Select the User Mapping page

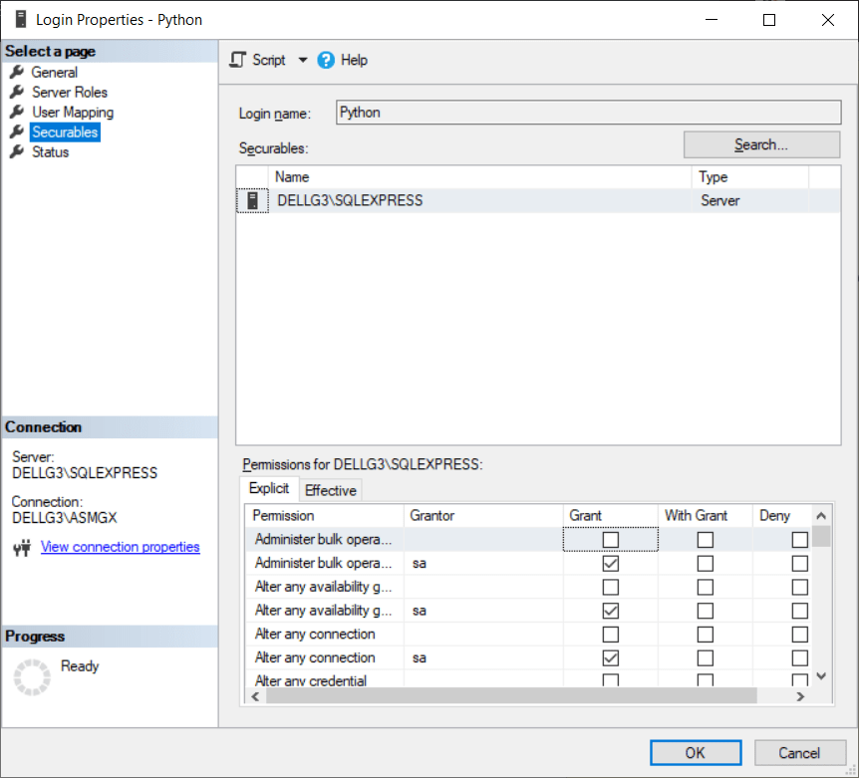tap(72, 112)
